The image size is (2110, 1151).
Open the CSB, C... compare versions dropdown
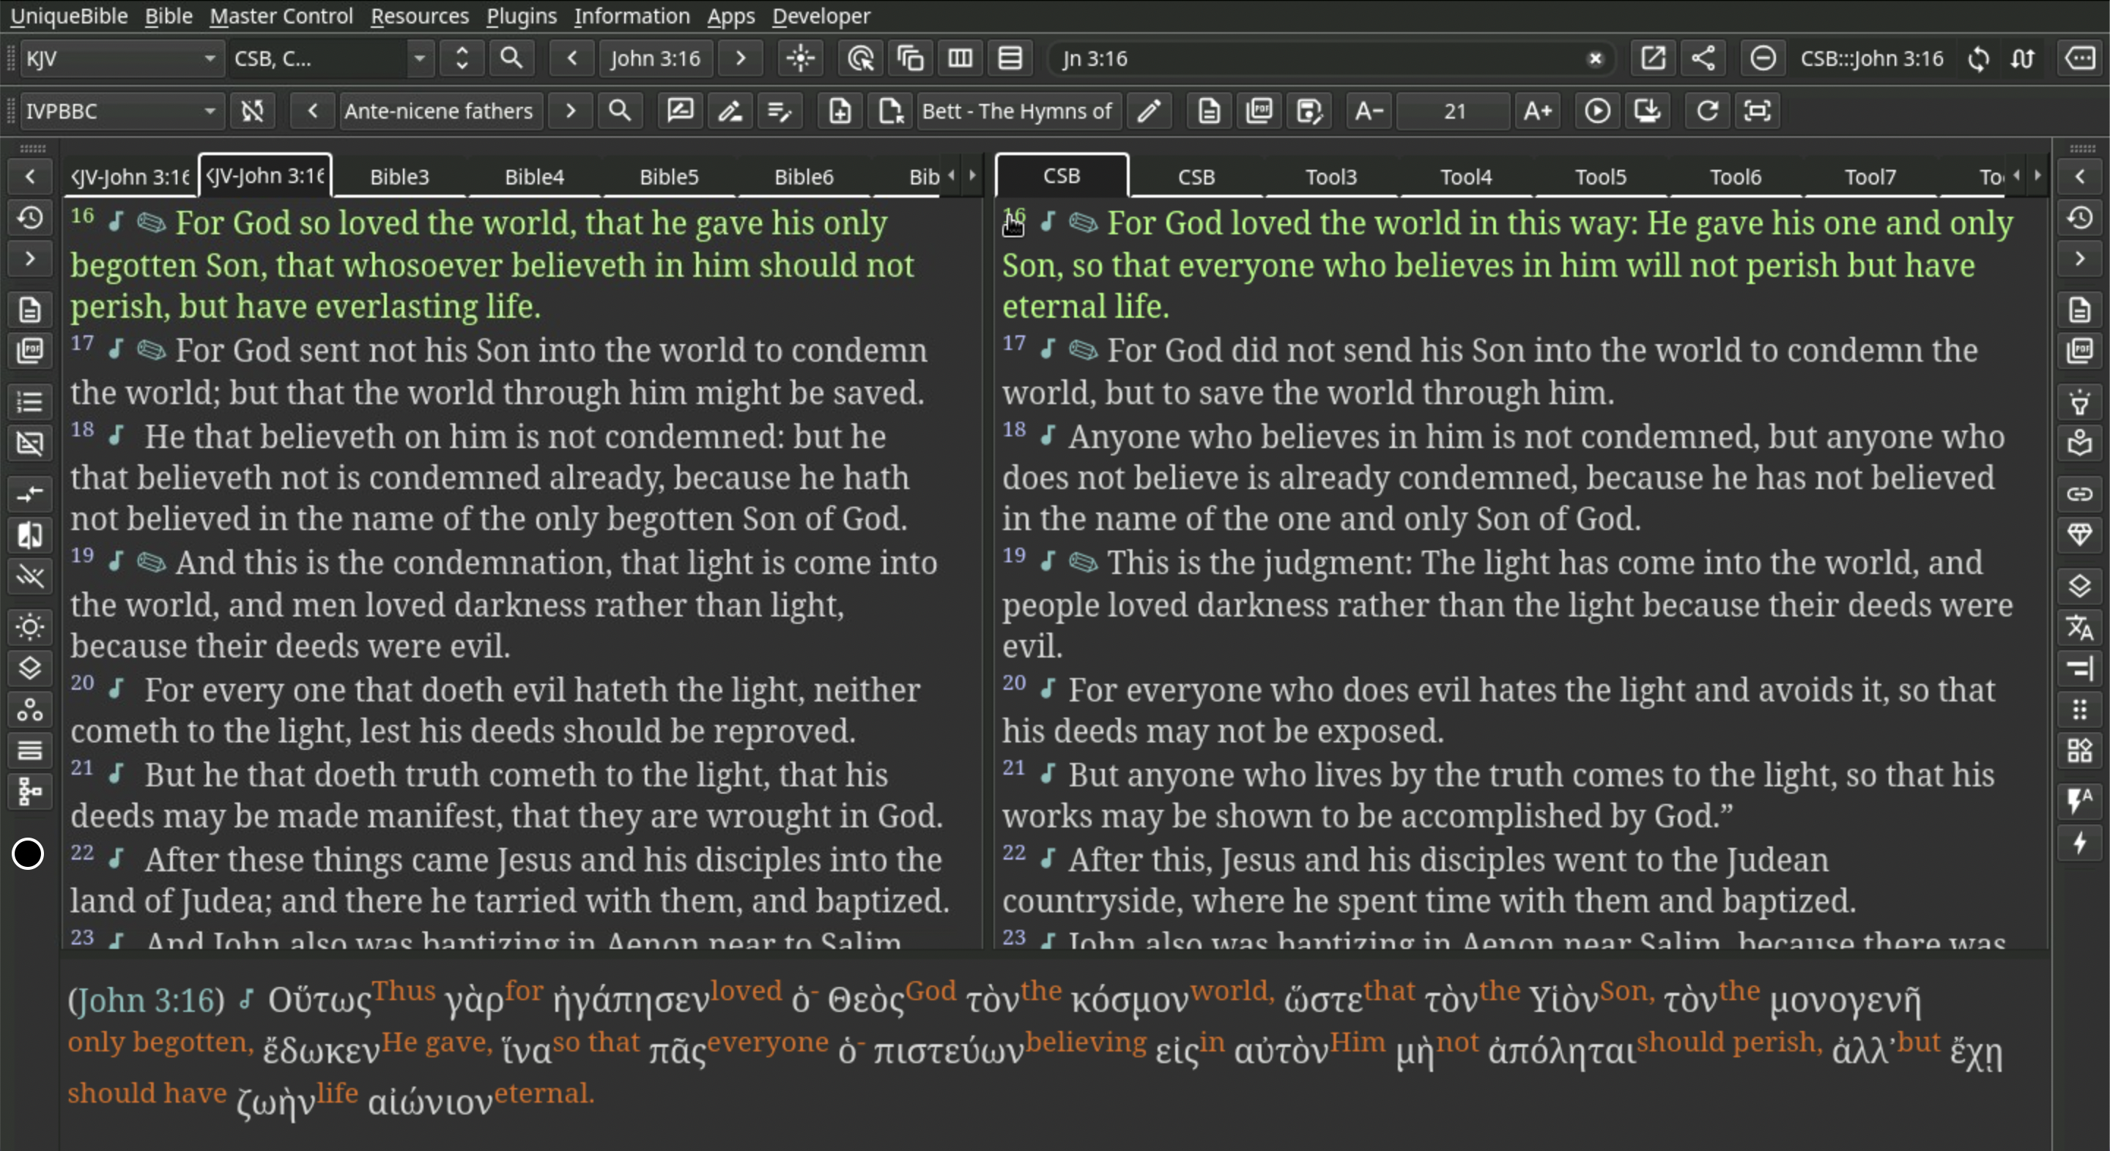coord(330,58)
